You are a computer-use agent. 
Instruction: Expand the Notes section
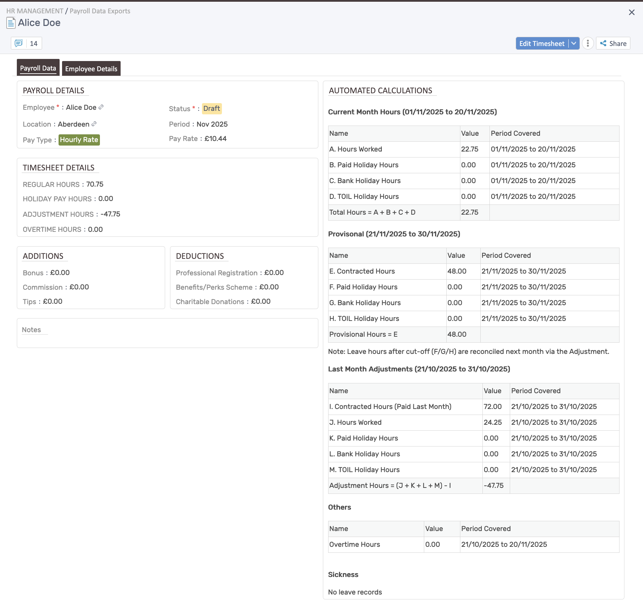tap(31, 330)
